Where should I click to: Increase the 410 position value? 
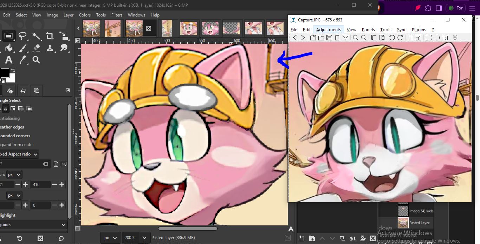pos(62,184)
